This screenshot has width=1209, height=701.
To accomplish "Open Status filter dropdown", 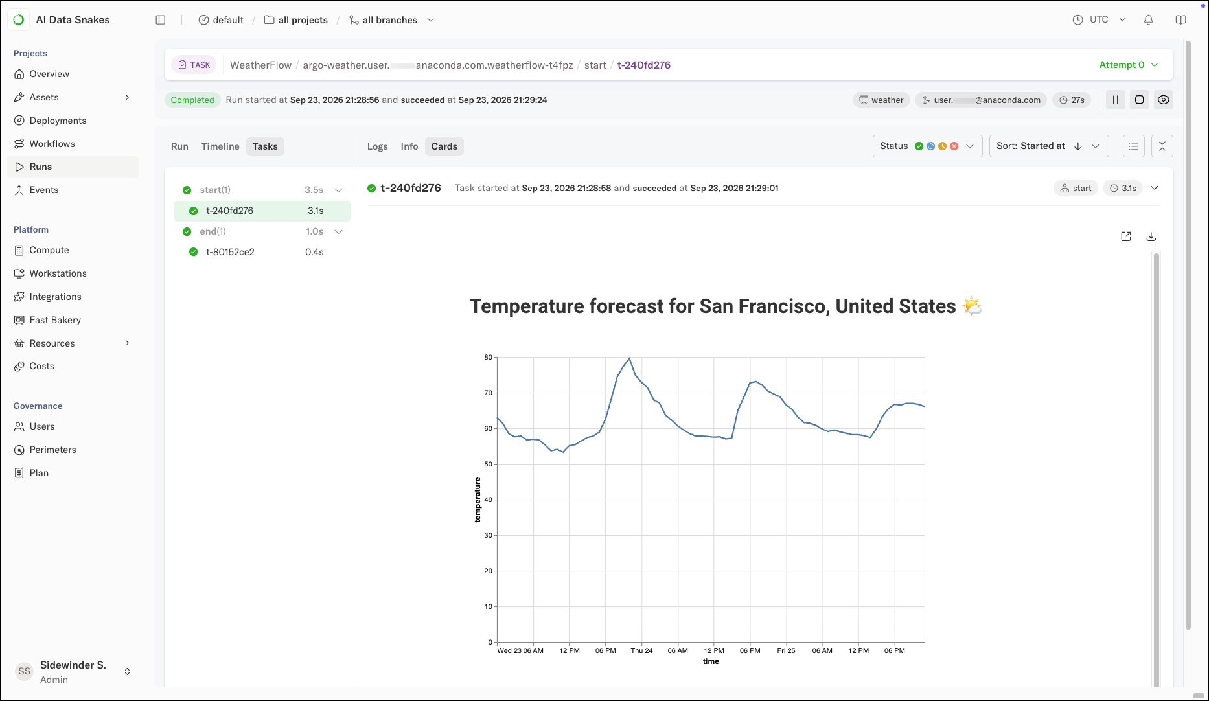I will [927, 146].
